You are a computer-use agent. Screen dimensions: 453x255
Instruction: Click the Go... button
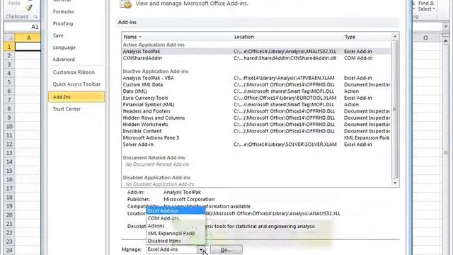click(x=226, y=250)
